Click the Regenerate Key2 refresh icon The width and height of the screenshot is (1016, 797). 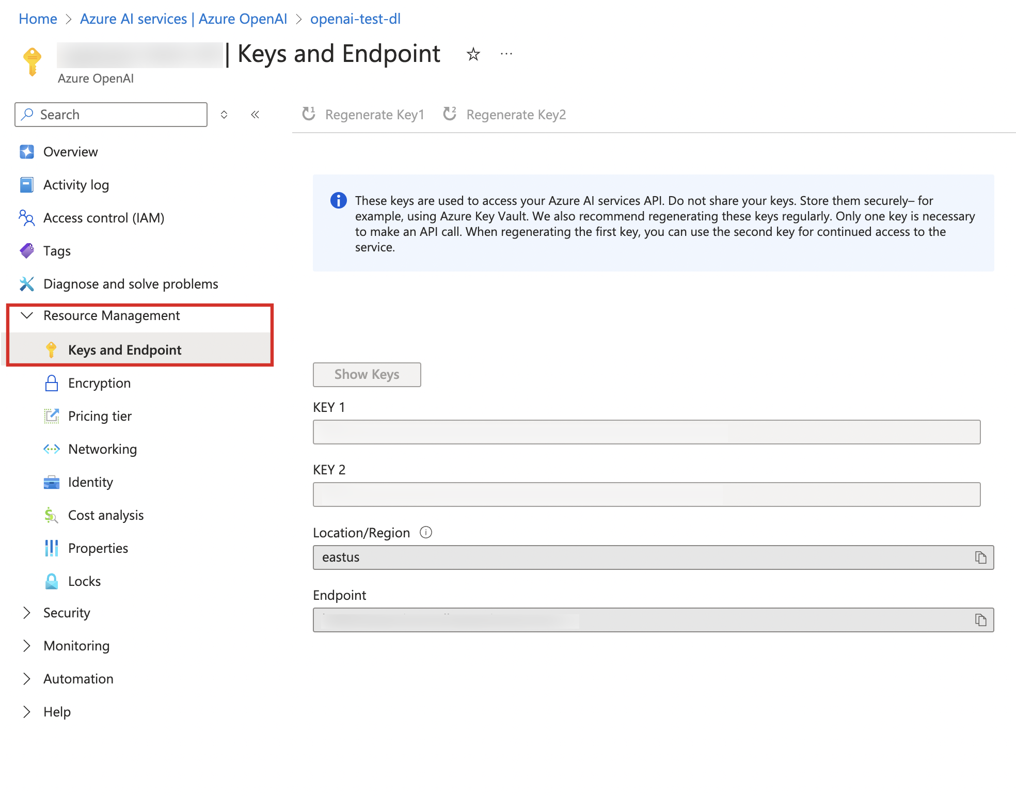450,114
